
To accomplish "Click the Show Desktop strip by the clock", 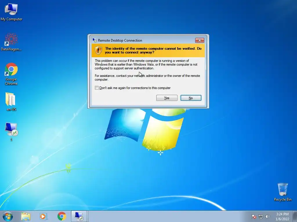I will tap(295, 217).
